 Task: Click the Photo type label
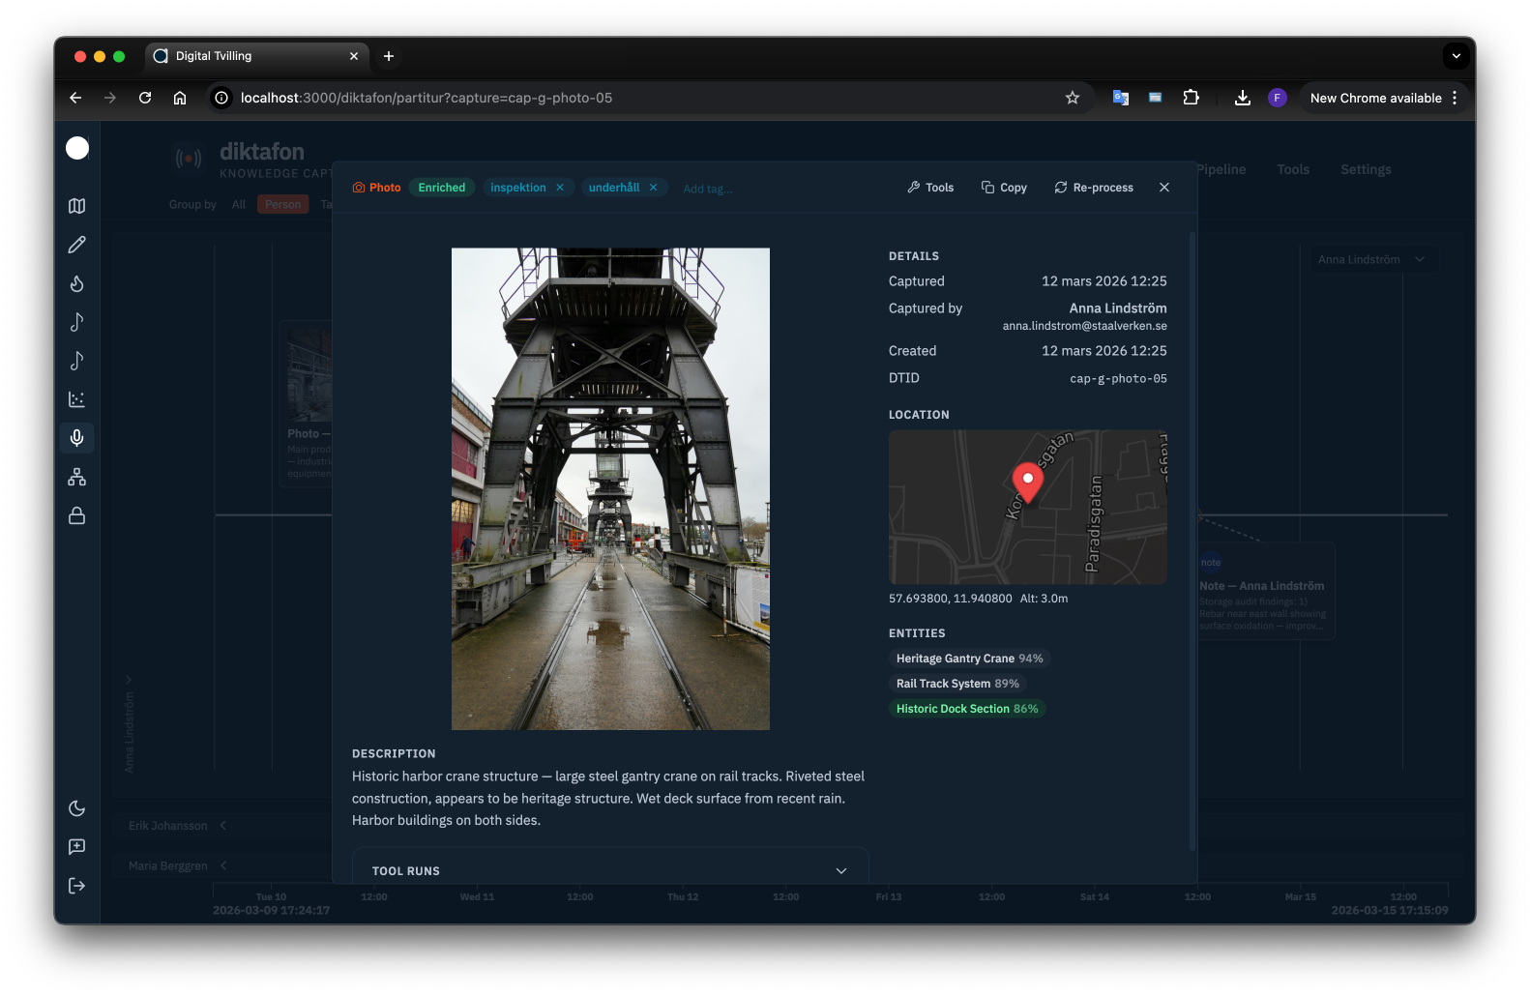(x=376, y=188)
